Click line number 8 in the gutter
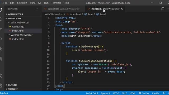 49,43
